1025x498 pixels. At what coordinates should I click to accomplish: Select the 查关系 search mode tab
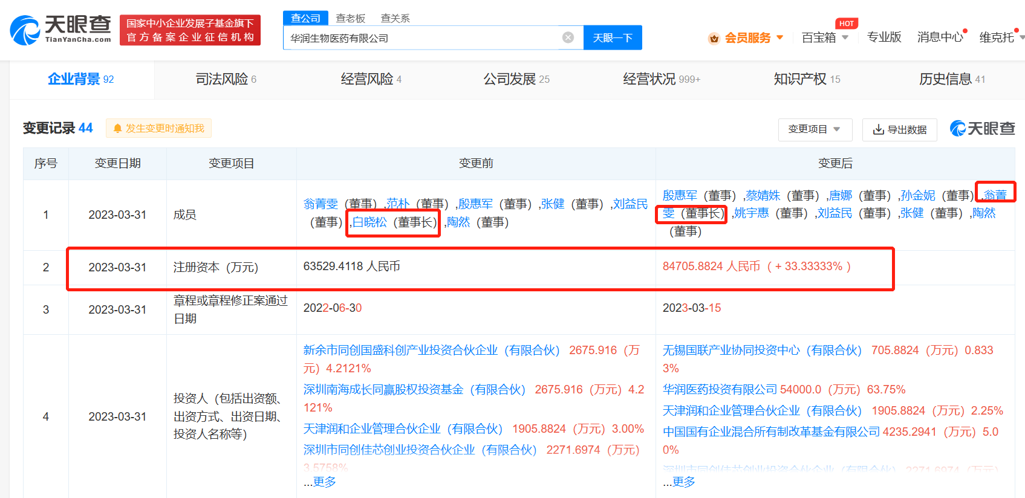point(395,18)
